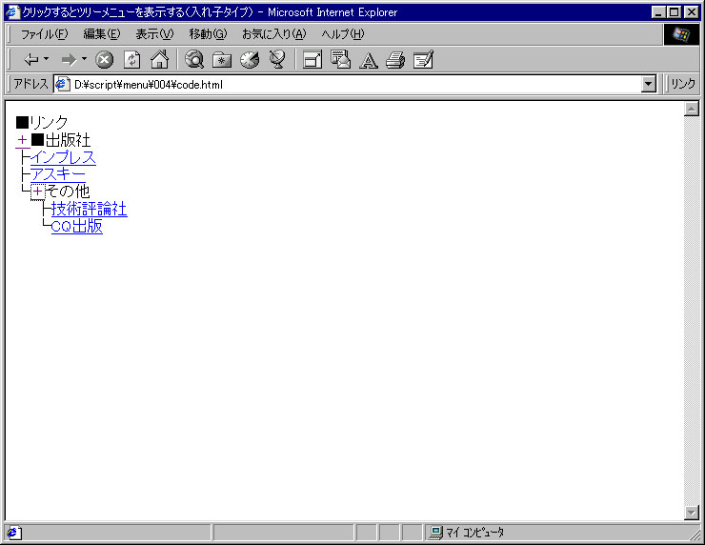Open the address bar dropdown arrow
Viewport: 705px width, 545px height.
[649, 84]
